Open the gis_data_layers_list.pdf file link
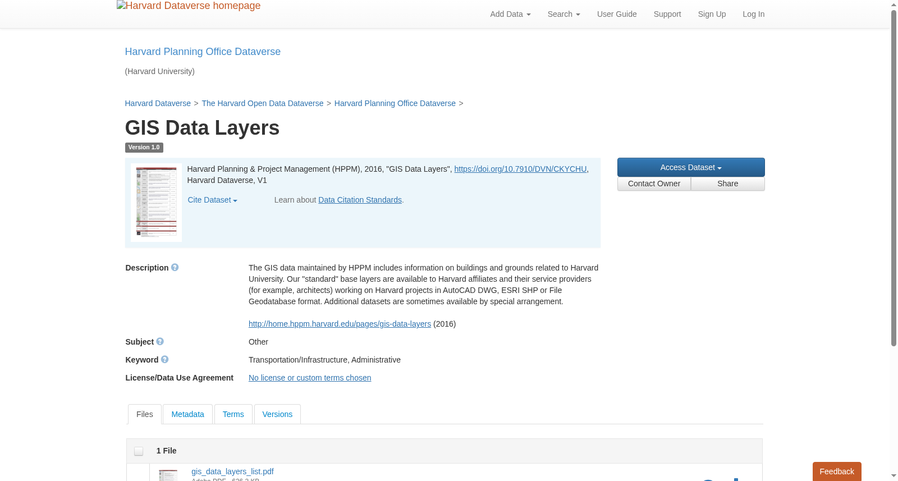 coord(232,471)
